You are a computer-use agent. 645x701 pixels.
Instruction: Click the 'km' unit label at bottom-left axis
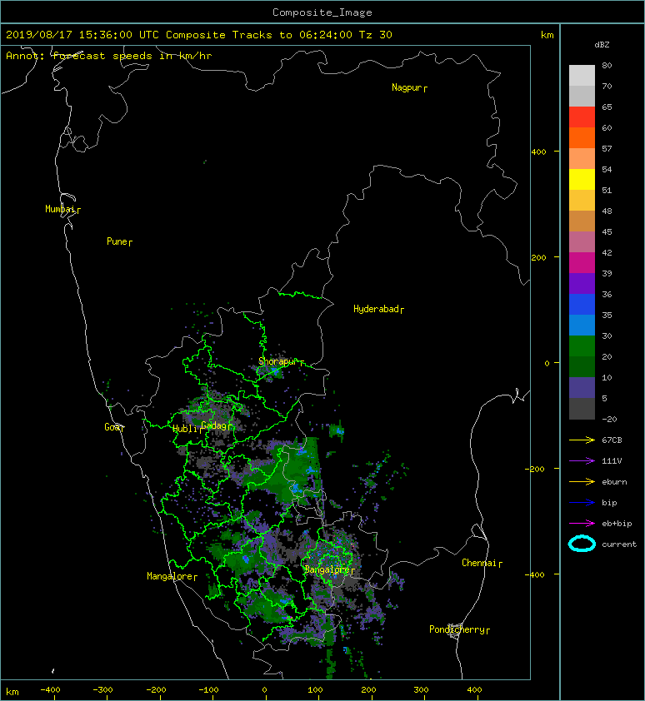point(12,692)
